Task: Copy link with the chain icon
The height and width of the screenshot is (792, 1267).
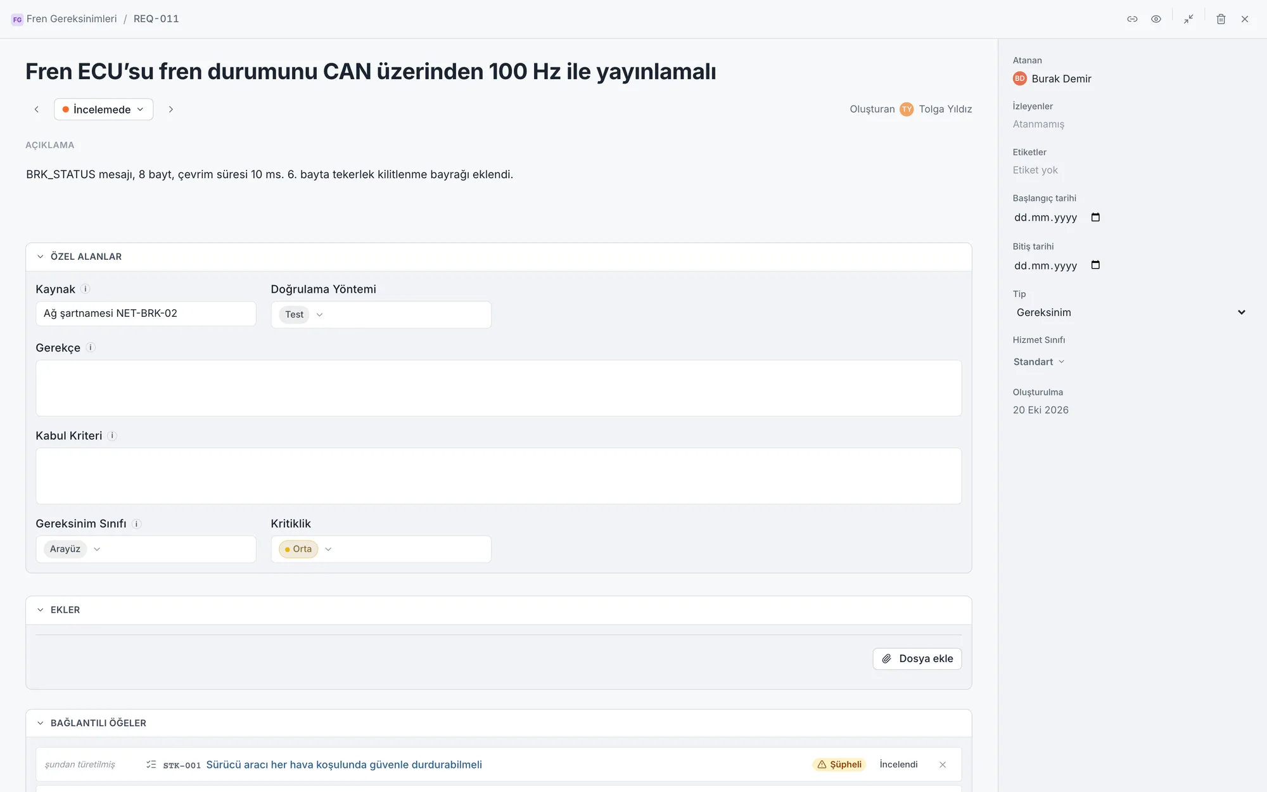Action: [x=1132, y=19]
